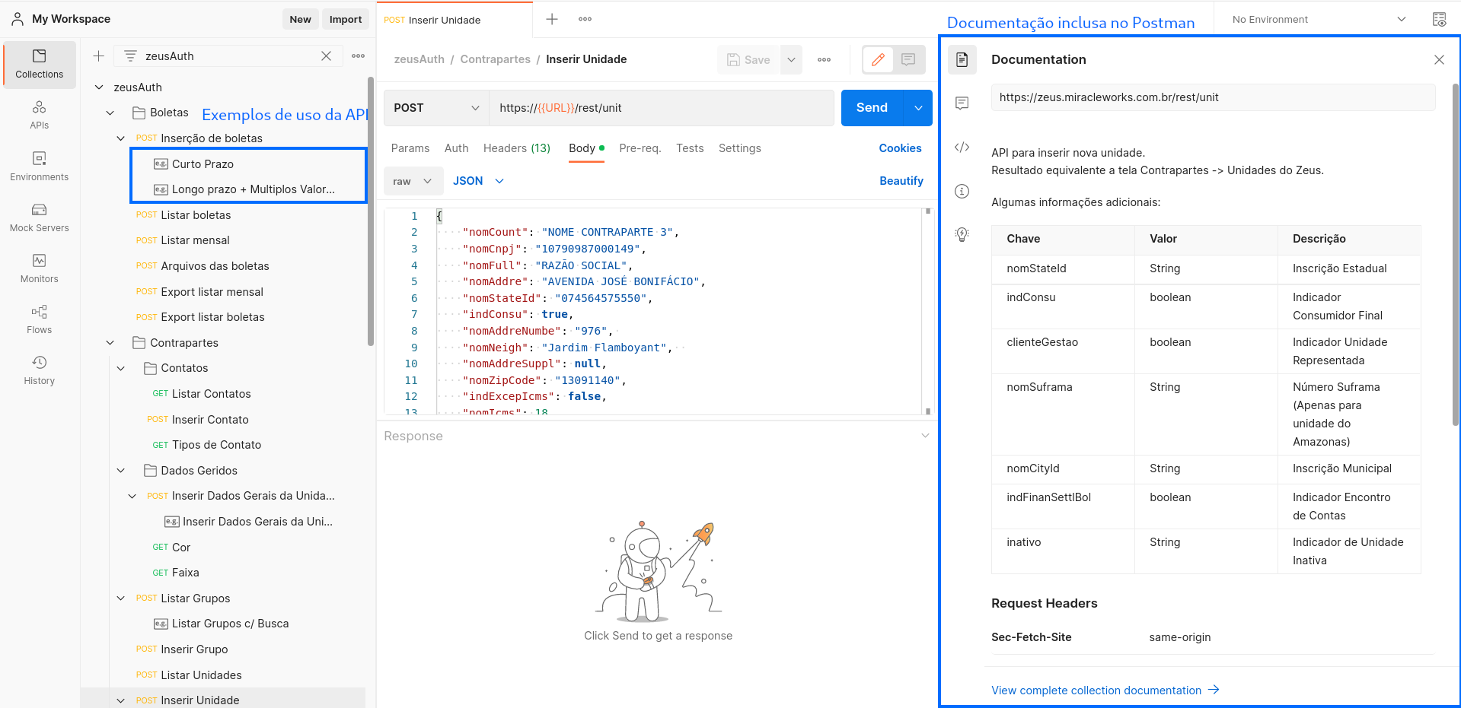Viewport: 1461px width, 708px height.
Task: Select the Inserir Unidade request tab
Action: pos(455,20)
